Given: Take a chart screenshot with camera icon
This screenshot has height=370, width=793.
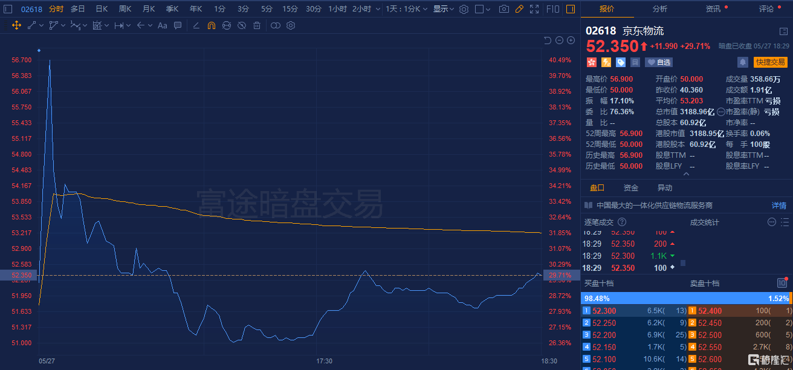Looking at the screenshot, I should tap(504, 9).
